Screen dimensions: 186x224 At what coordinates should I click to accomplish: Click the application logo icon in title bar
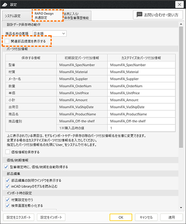tap(4, 4)
